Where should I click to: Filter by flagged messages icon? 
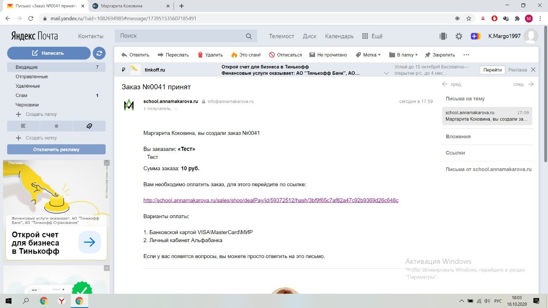(x=24, y=126)
